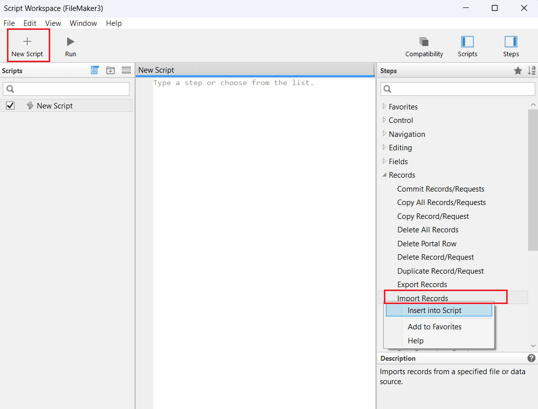Open the Compatibility toolbar icon

coord(424,42)
